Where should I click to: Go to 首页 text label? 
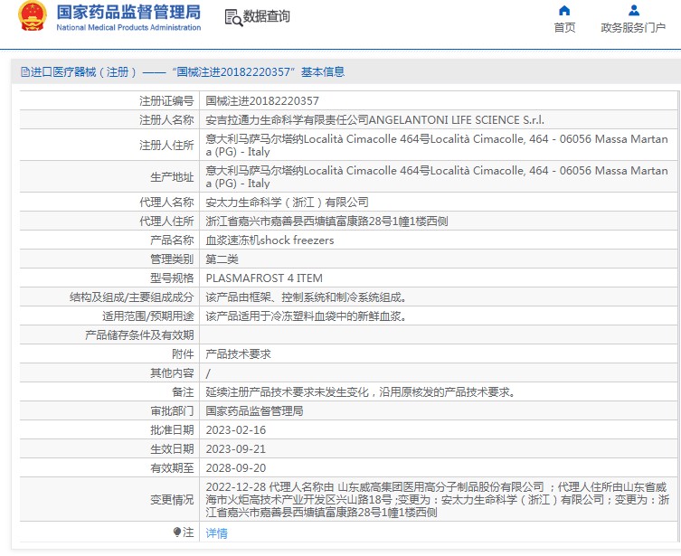[564, 28]
